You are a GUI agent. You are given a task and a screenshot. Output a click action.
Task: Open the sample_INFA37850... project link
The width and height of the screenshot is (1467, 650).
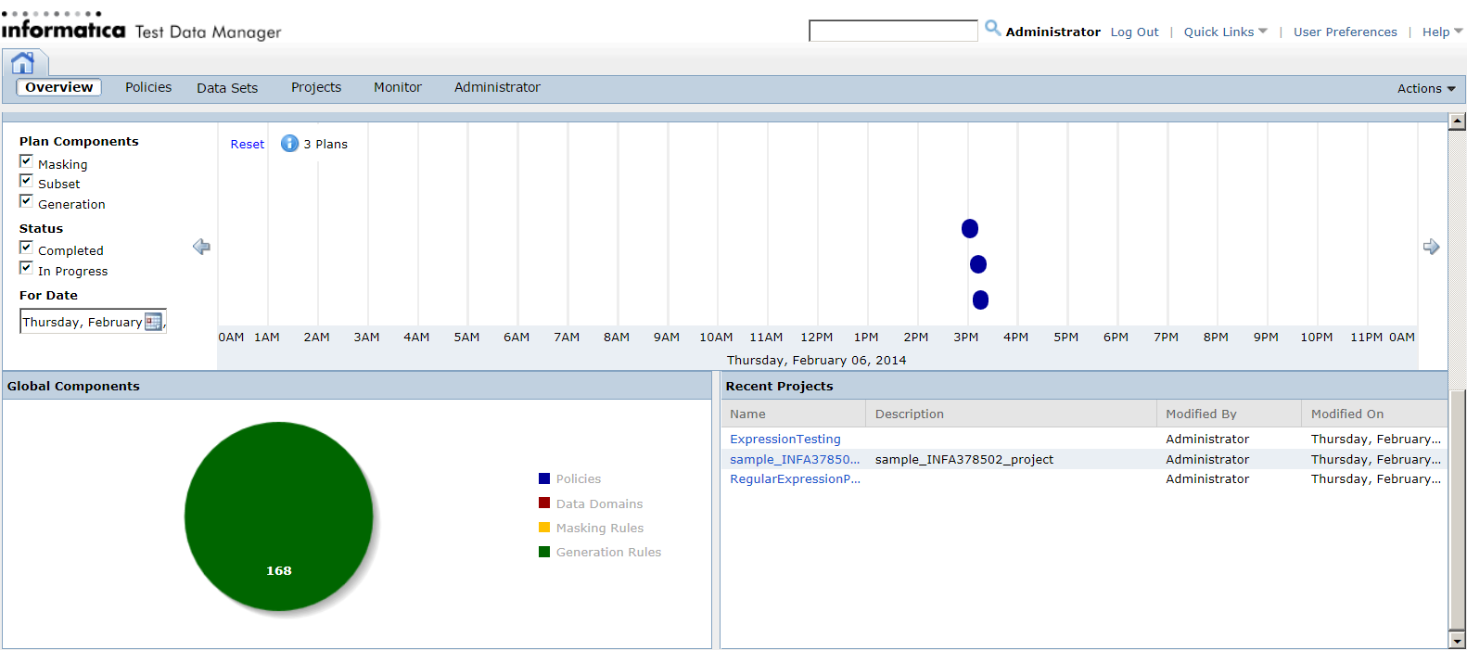pyautogui.click(x=795, y=459)
